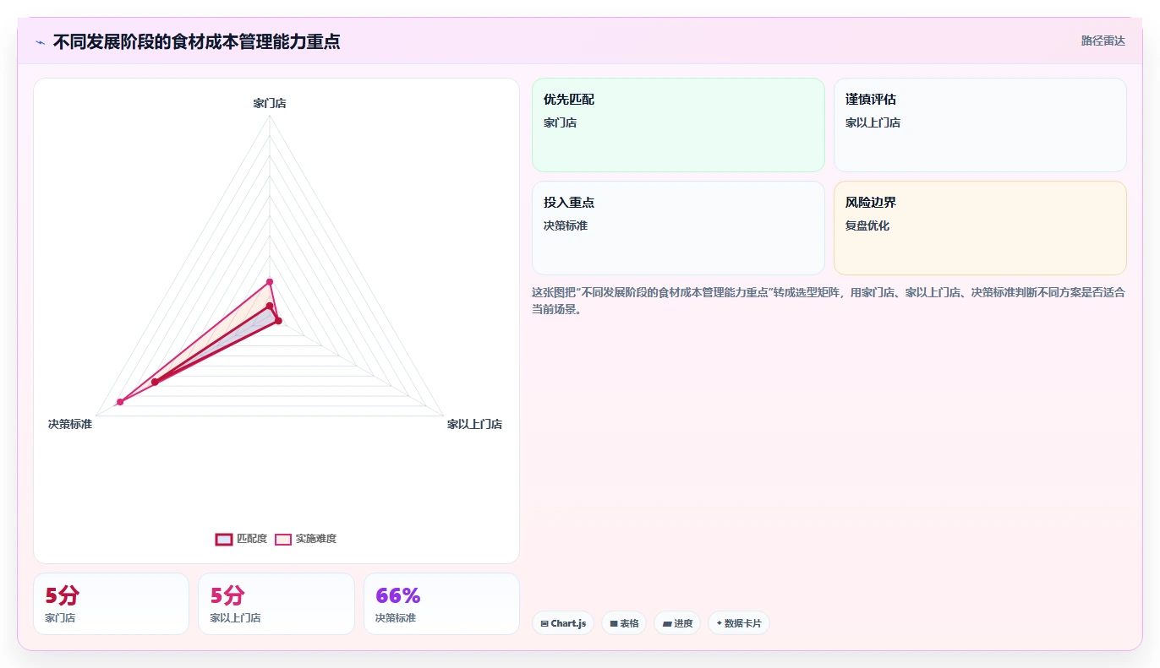
Task: Click the 家以上门店 radar axis label
Action: pos(474,424)
